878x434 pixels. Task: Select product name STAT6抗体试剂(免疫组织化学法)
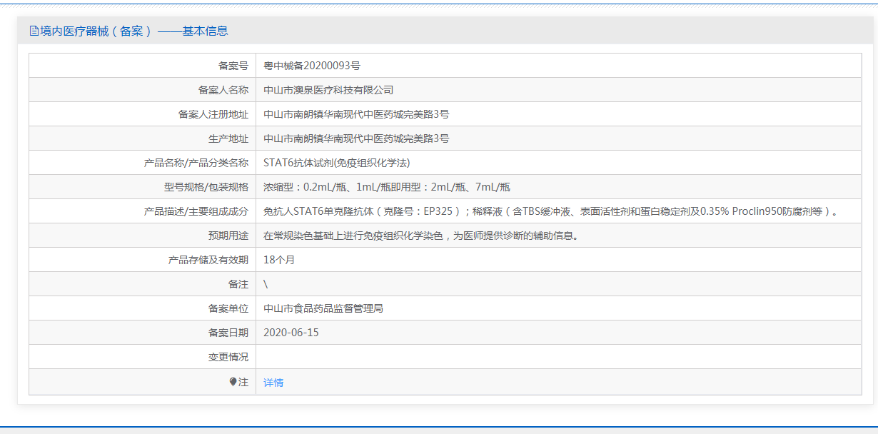[x=336, y=163]
